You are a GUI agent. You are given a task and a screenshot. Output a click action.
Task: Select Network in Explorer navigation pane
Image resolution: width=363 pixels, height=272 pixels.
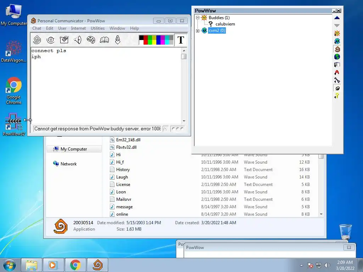(68, 164)
